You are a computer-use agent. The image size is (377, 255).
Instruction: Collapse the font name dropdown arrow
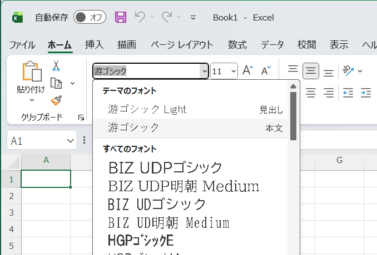click(204, 71)
